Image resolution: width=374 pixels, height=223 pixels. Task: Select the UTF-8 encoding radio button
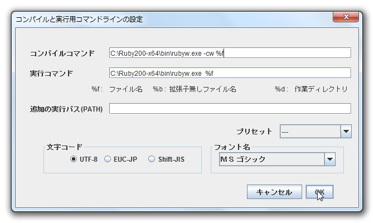point(74,159)
